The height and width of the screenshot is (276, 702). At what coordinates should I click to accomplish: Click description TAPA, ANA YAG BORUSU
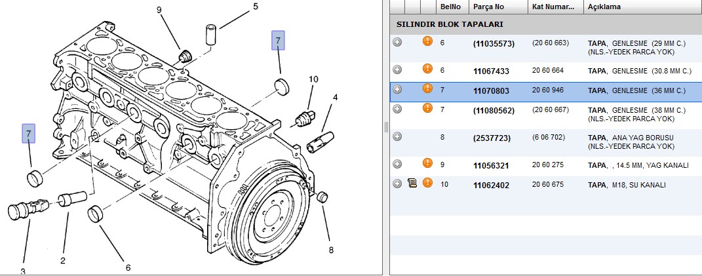pyautogui.click(x=631, y=138)
